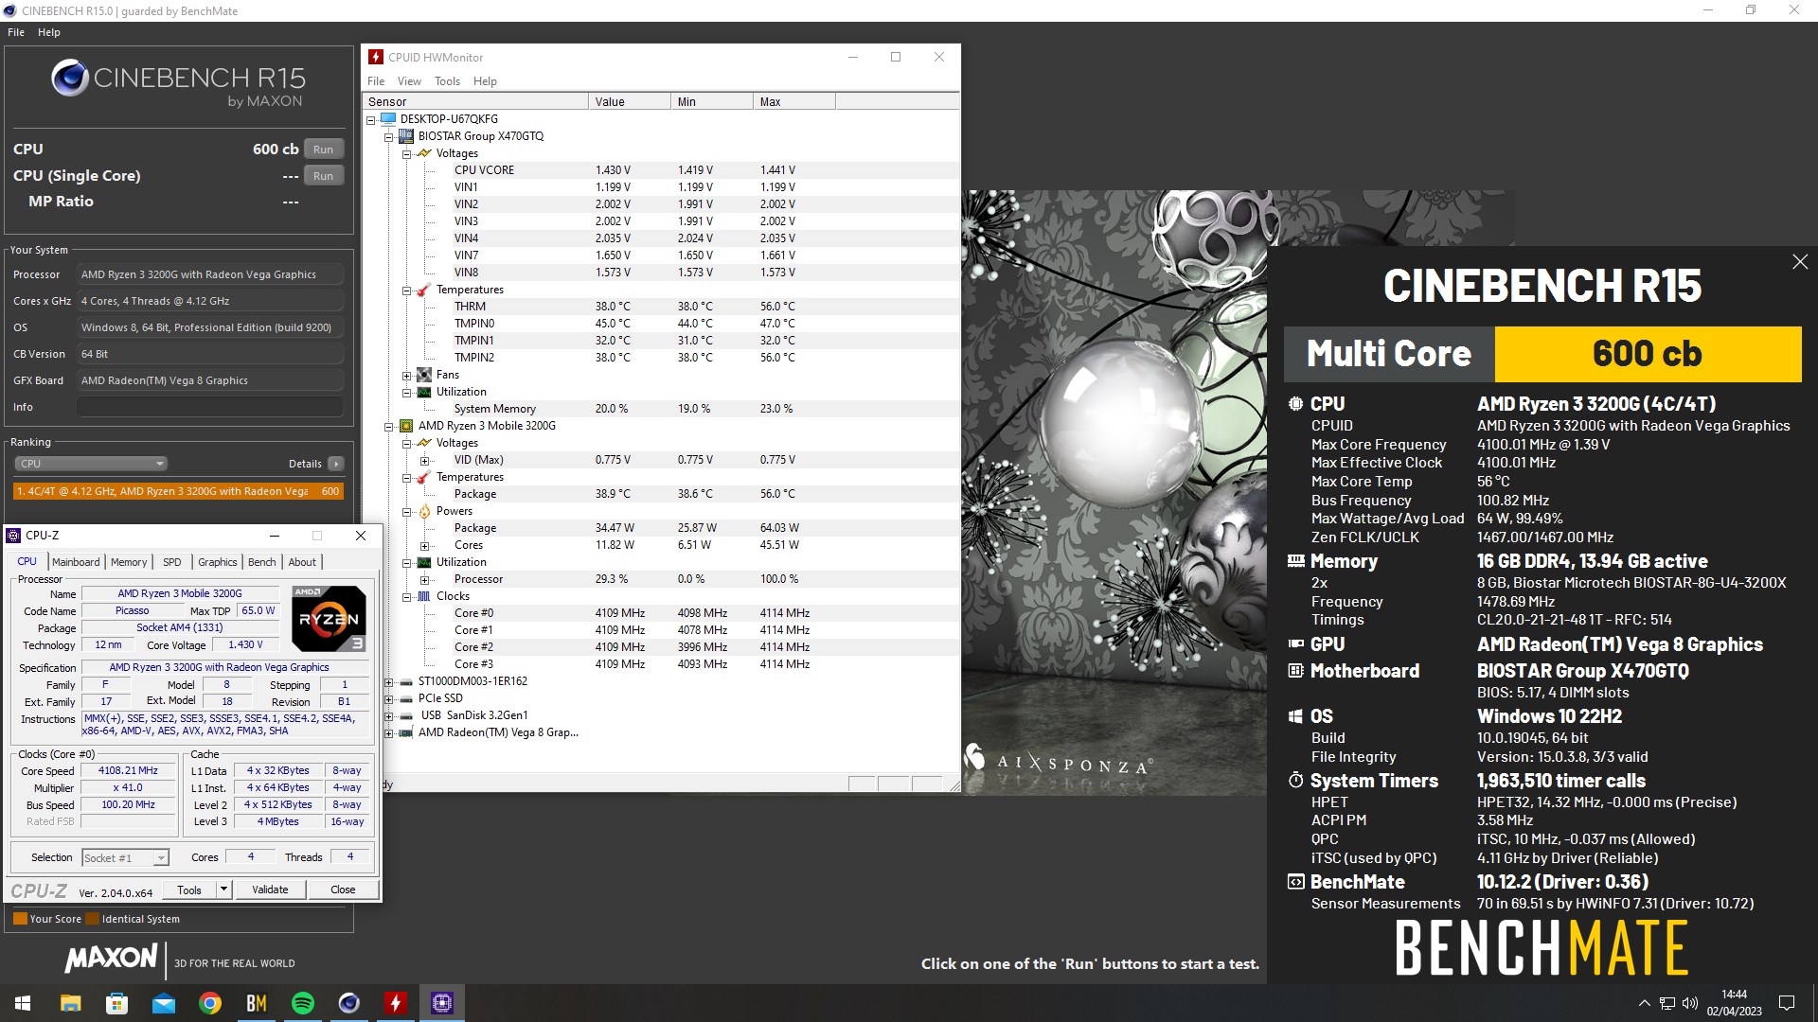Click the Tools button in CPU-Z
Image resolution: width=1818 pixels, height=1022 pixels.
(189, 890)
